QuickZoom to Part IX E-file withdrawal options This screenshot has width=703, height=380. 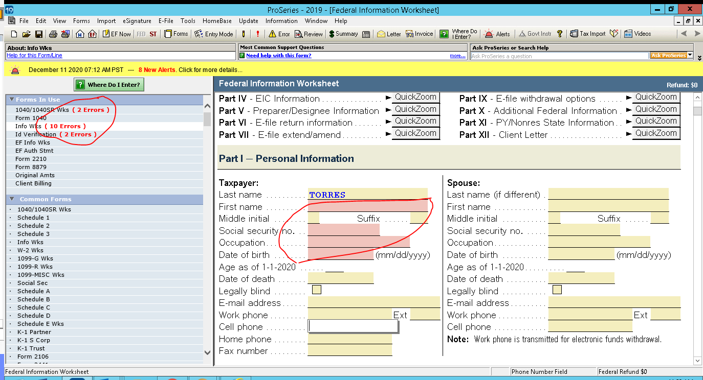pyautogui.click(x=656, y=98)
